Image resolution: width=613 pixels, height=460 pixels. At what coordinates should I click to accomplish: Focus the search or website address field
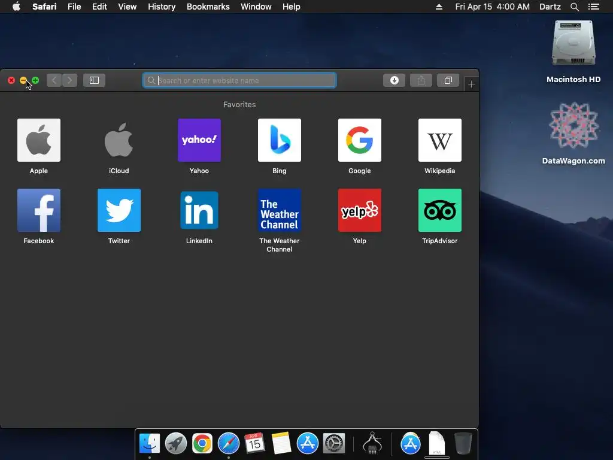click(239, 80)
